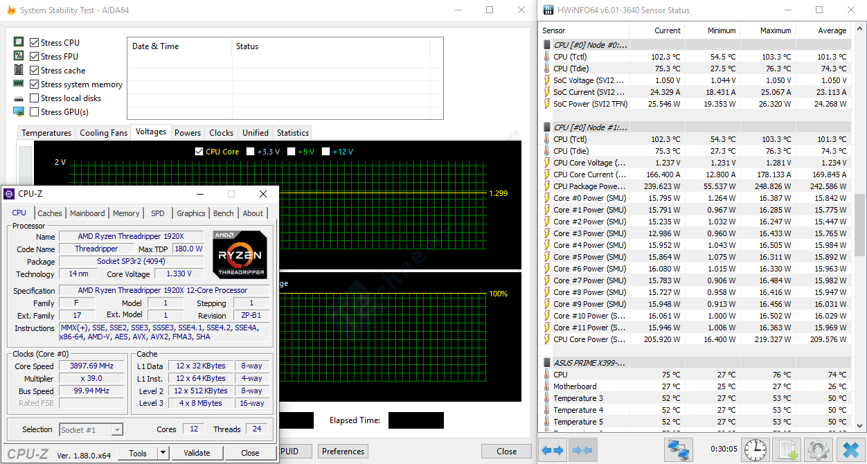Enable Stress local disks checkbox
This screenshot has height=464, width=867.
pyautogui.click(x=34, y=98)
